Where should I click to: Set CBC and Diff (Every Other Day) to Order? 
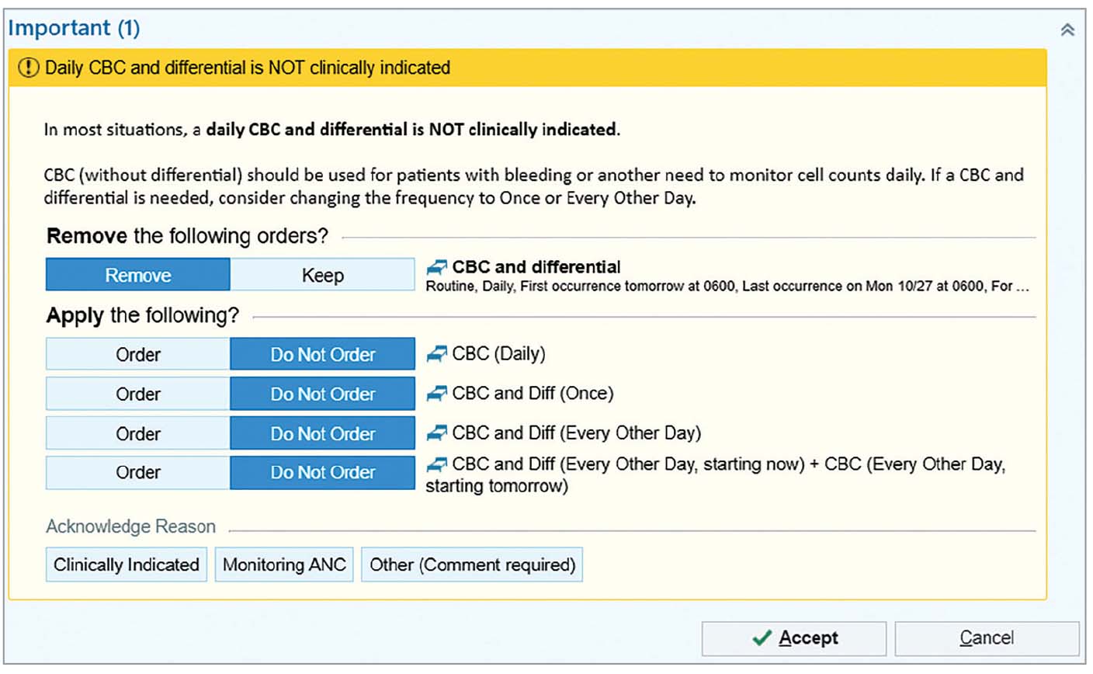(x=137, y=433)
